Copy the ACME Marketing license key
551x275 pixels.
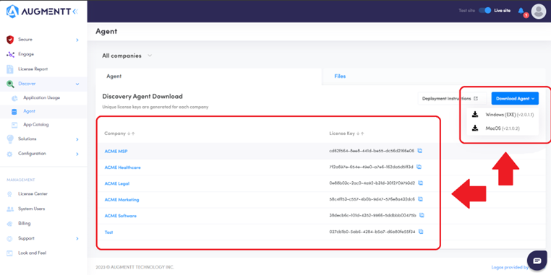coord(420,199)
